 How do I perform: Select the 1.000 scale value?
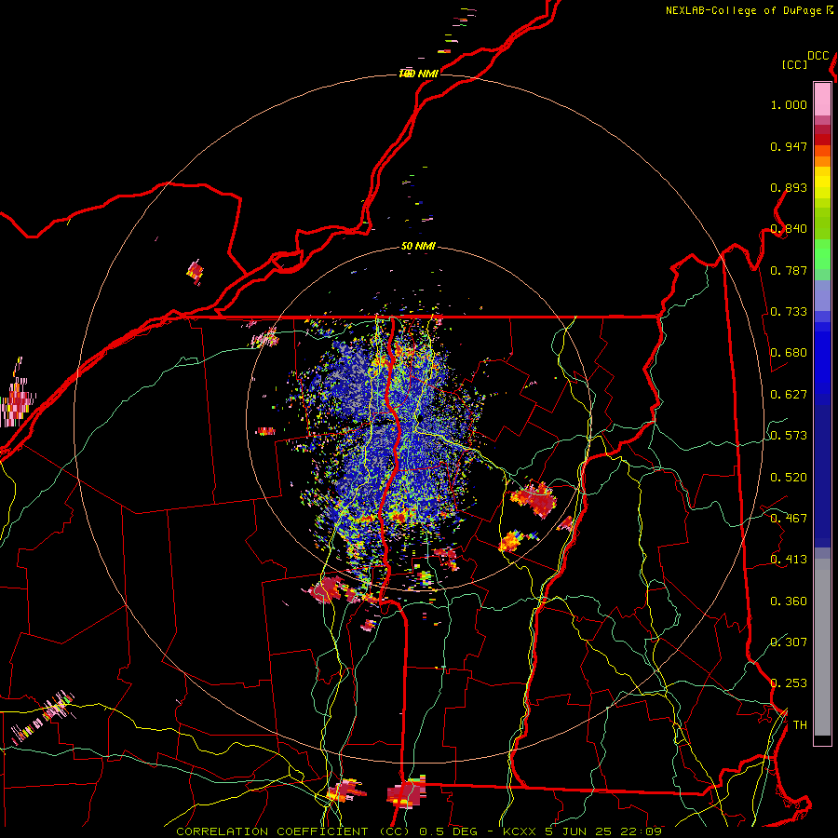(x=789, y=104)
